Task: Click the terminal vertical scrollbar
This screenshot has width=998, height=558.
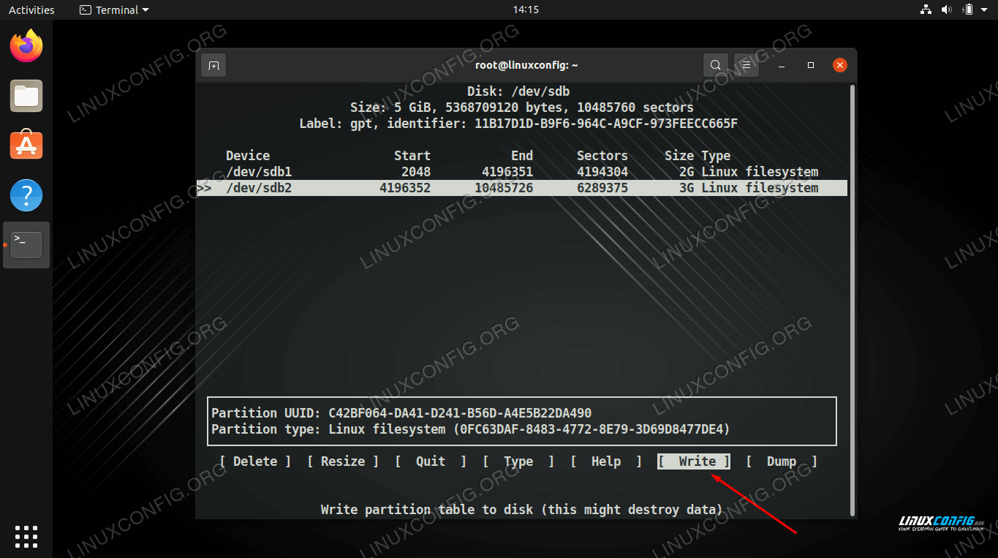Action: point(852,293)
